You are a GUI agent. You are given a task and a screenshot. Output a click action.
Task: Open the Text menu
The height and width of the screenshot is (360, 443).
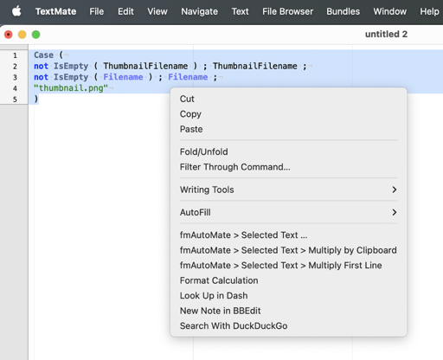tap(240, 11)
